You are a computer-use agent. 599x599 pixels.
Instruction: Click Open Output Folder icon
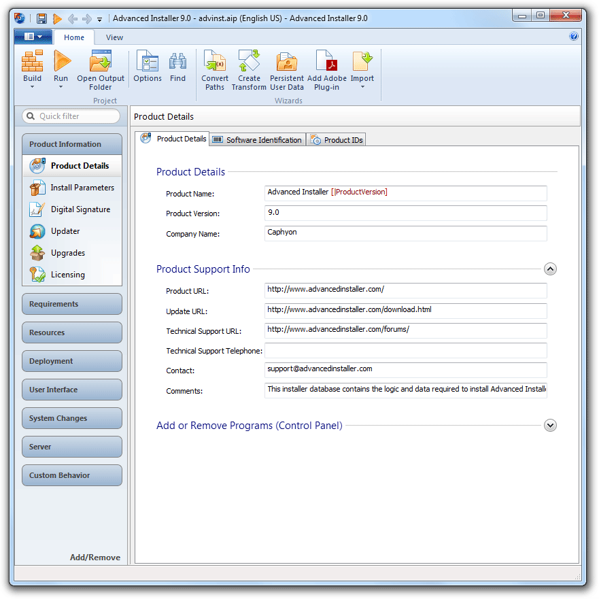point(101,61)
